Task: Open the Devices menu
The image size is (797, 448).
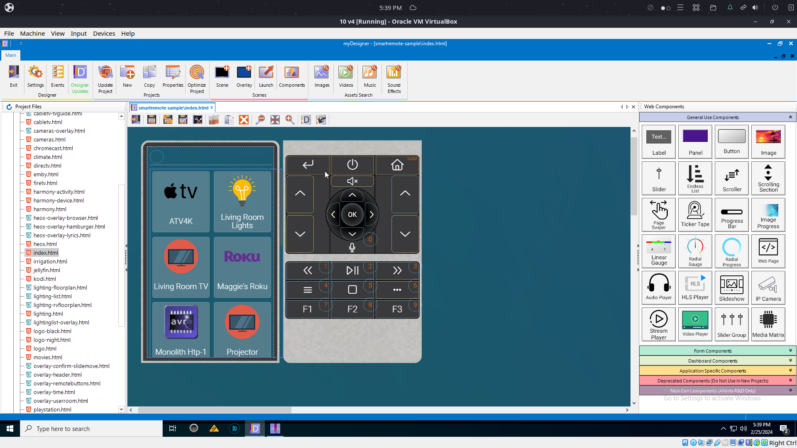Action: pyautogui.click(x=104, y=34)
